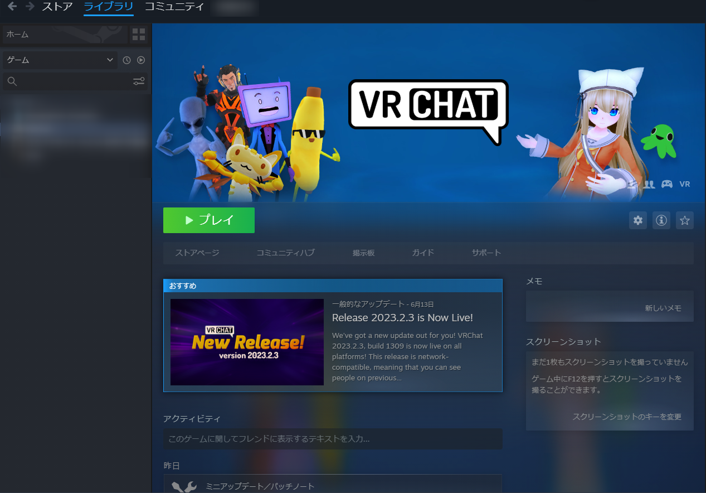706x493 pixels.
Task: Focus the library search field
Action: pyautogui.click(x=67, y=82)
